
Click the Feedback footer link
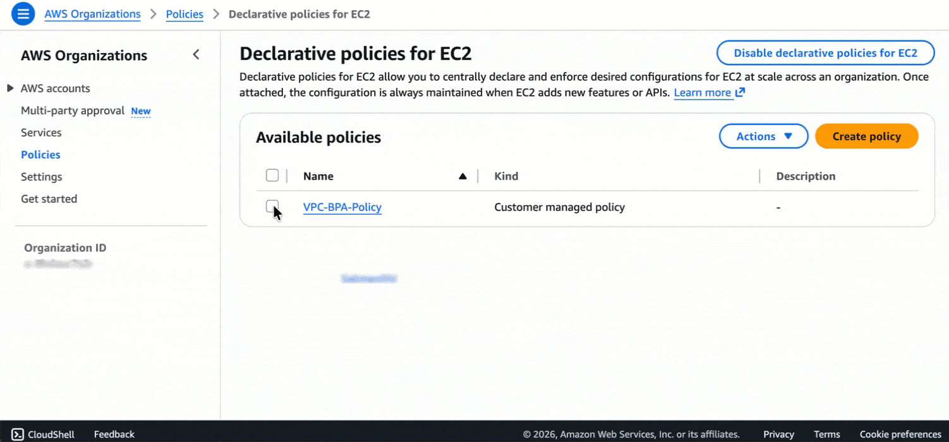tap(114, 434)
